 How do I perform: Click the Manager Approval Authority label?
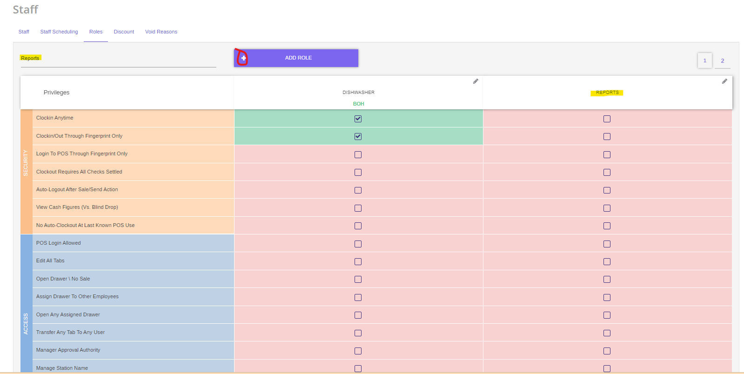[x=68, y=350]
